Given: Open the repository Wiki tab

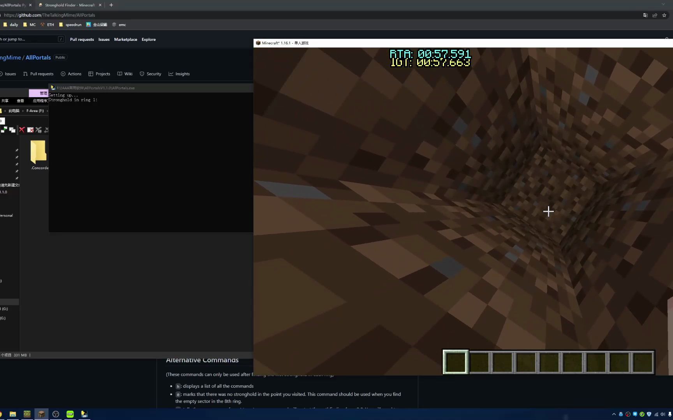Looking at the screenshot, I should 125,74.
